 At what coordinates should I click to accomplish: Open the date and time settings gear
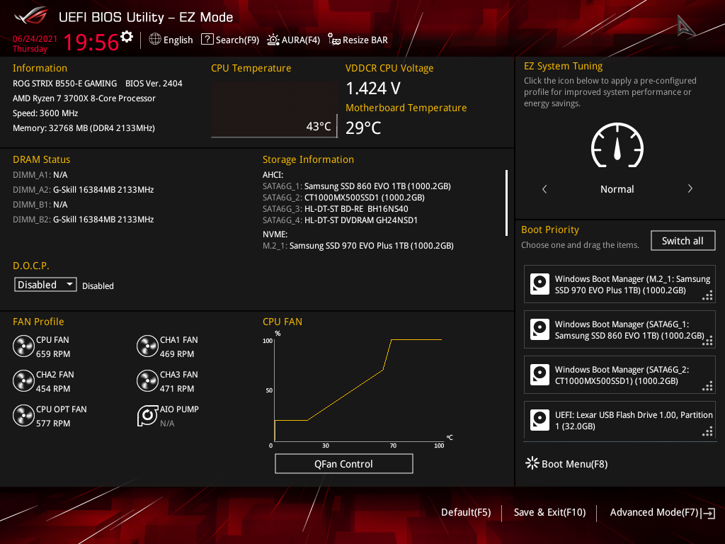click(127, 37)
